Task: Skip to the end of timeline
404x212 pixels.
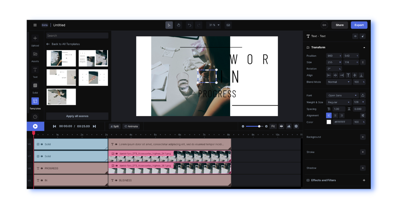Action: [94, 126]
